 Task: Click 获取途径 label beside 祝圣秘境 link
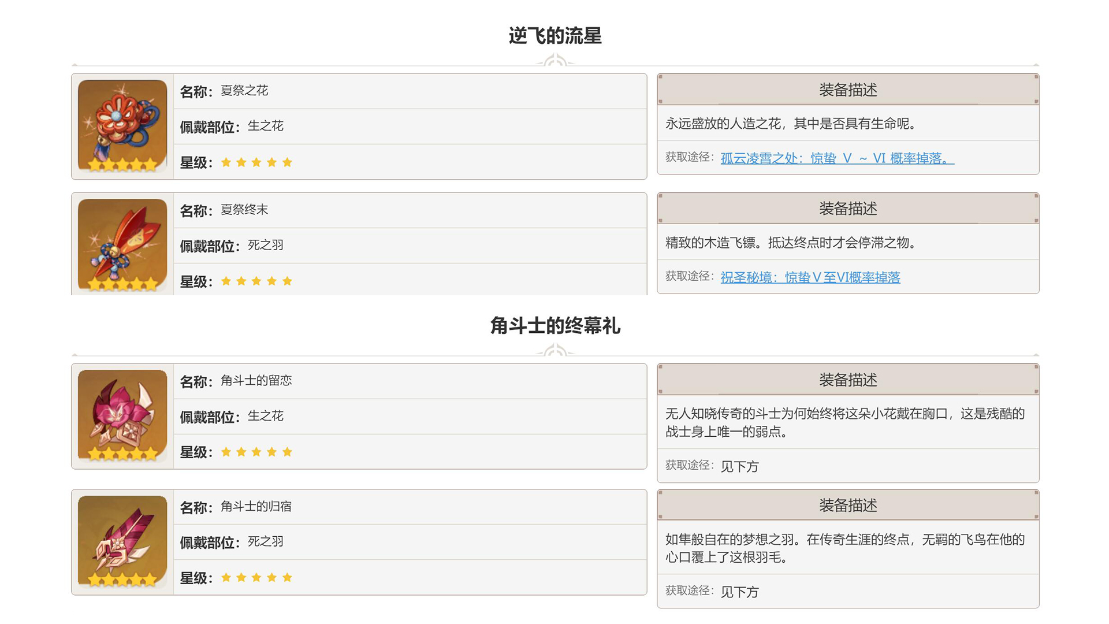(x=690, y=276)
